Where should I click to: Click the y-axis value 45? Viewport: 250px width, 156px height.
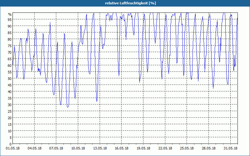(x=10, y=85)
